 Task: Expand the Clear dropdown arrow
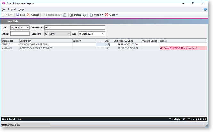coord(117,15)
